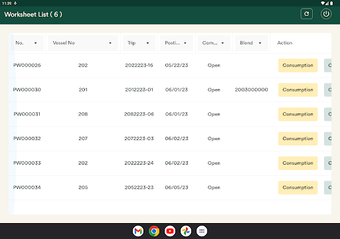Click trip 2052223-23
Screen dimensions: 340x239
pyautogui.click(x=139, y=187)
